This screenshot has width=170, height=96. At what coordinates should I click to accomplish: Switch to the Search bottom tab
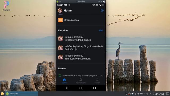click(x=97, y=81)
